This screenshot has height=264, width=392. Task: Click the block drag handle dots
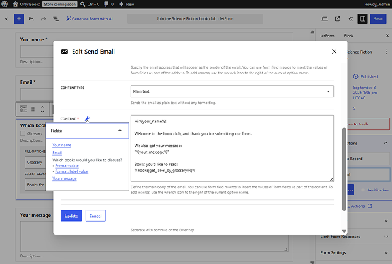point(33,109)
